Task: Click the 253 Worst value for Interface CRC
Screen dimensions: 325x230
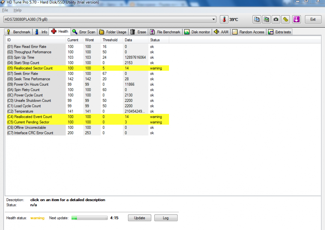Action: [88, 133]
